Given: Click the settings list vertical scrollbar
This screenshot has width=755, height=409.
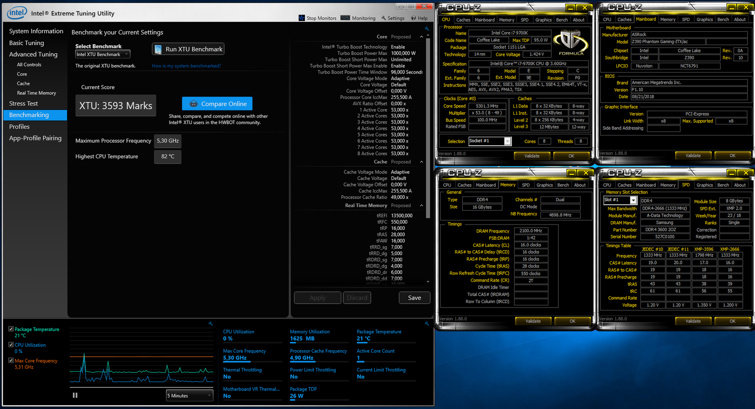Looking at the screenshot, I should point(428,128).
